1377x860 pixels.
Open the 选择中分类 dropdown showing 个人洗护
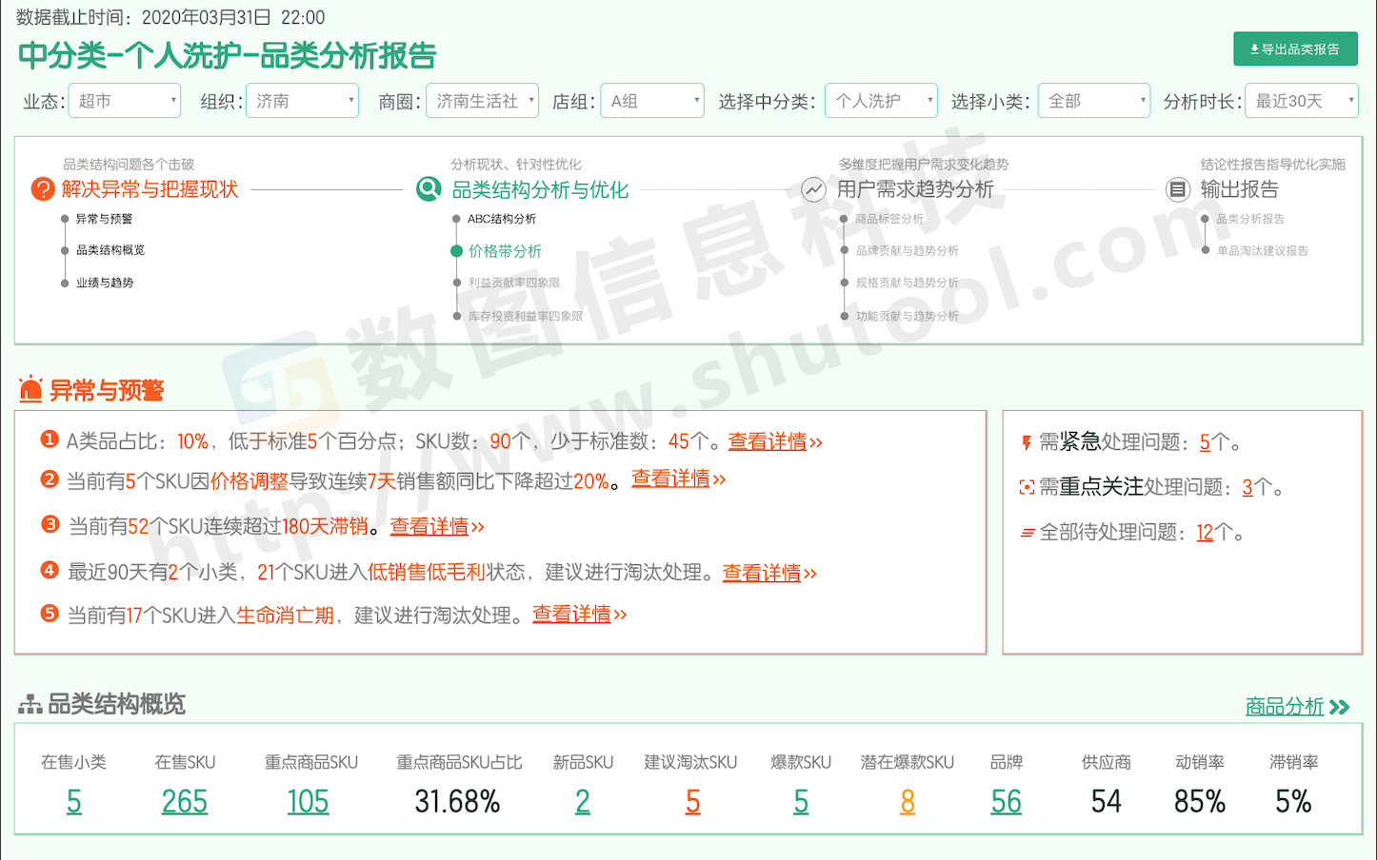click(881, 101)
